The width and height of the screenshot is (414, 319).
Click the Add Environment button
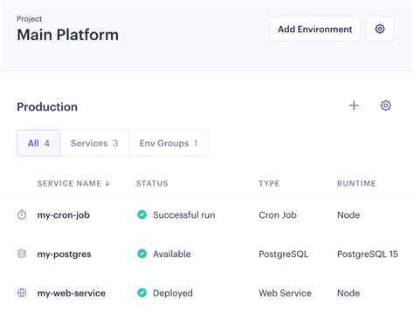[314, 29]
